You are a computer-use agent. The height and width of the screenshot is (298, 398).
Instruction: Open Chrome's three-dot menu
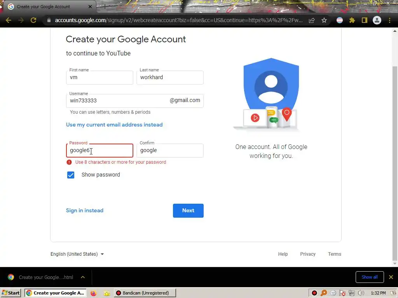[389, 20]
